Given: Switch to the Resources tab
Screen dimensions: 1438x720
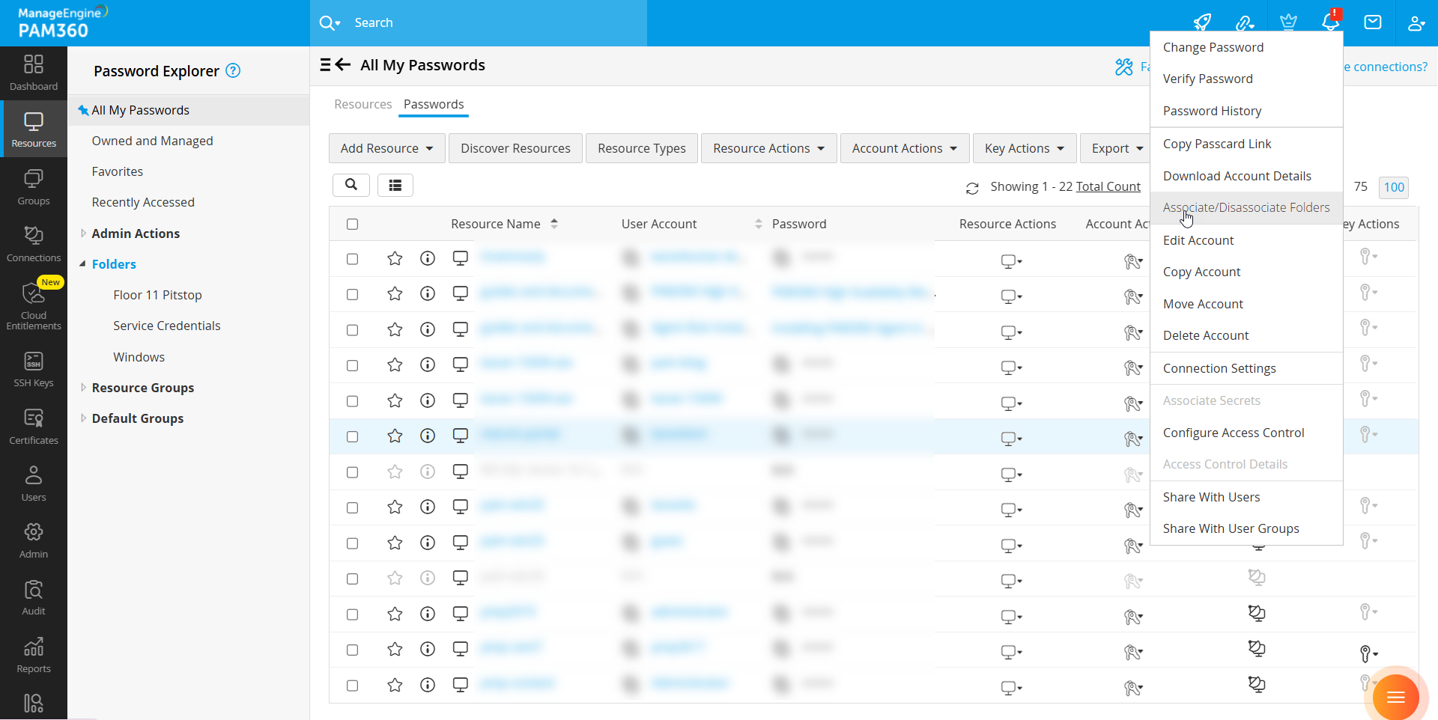Looking at the screenshot, I should click(362, 104).
